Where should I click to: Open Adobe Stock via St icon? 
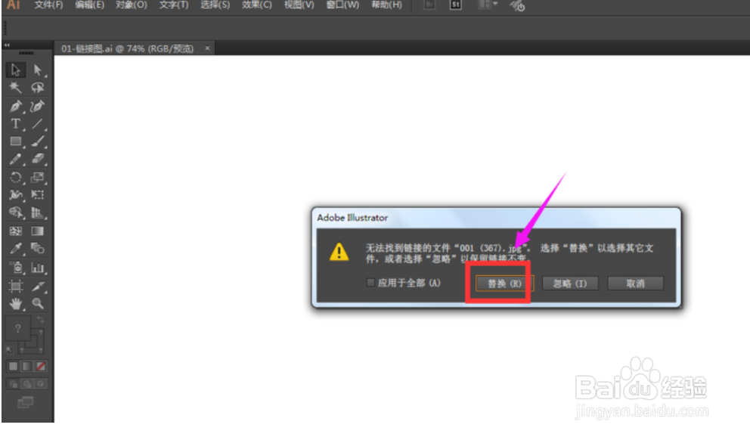point(455,5)
